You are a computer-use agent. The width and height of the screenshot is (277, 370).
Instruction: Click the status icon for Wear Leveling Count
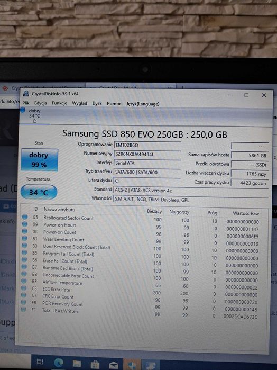tap(24, 239)
